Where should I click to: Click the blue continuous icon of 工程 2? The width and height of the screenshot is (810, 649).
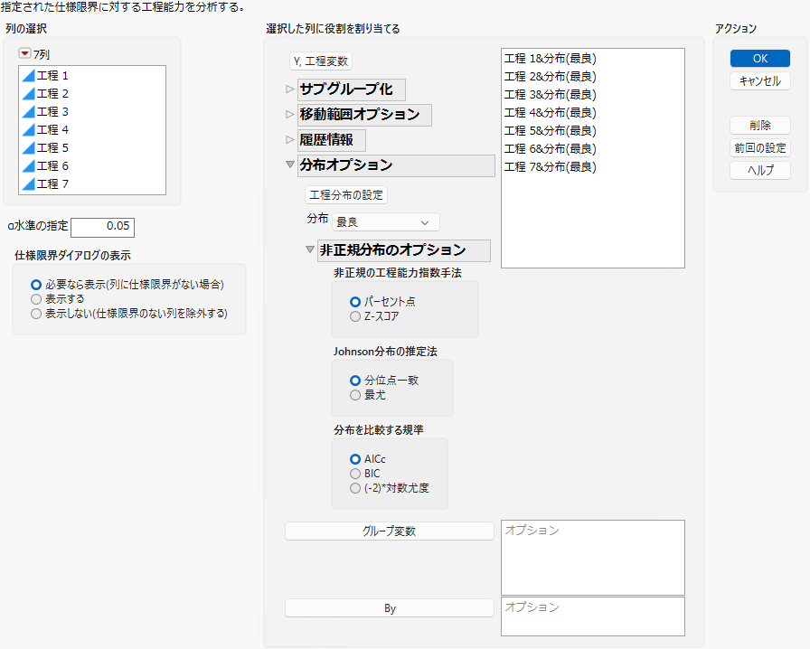point(28,93)
